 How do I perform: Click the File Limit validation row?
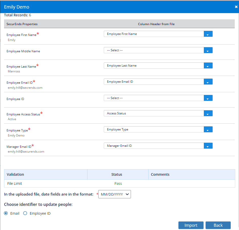coord(120,183)
